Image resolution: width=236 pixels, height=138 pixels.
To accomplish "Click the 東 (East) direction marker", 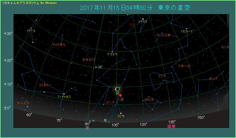I will coord(87,128).
